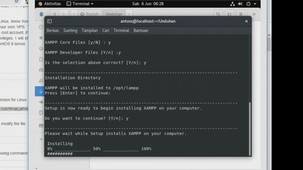Click the Unduhan path button
The height and width of the screenshot is (170, 303).
coord(114,14)
